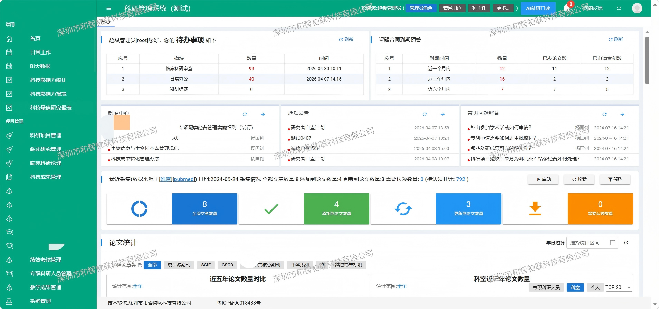This screenshot has width=659, height=309.
Task: Click the fullscreen icon in header
Action: click(x=619, y=8)
